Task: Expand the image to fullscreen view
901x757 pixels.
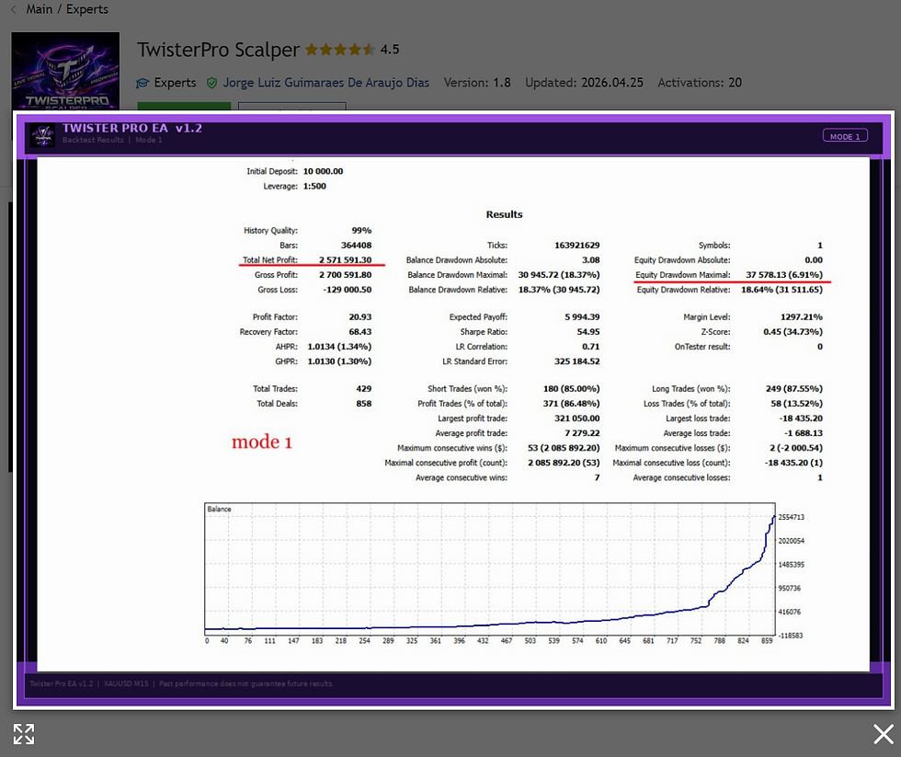Action: [x=24, y=734]
